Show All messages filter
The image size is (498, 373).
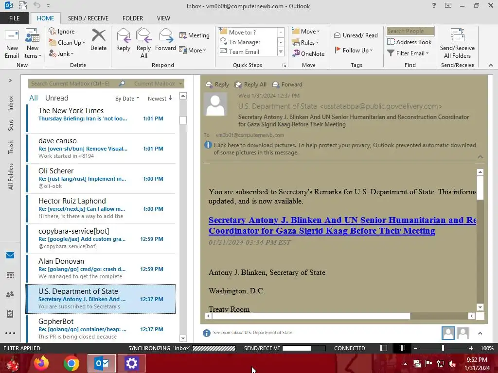click(x=34, y=98)
